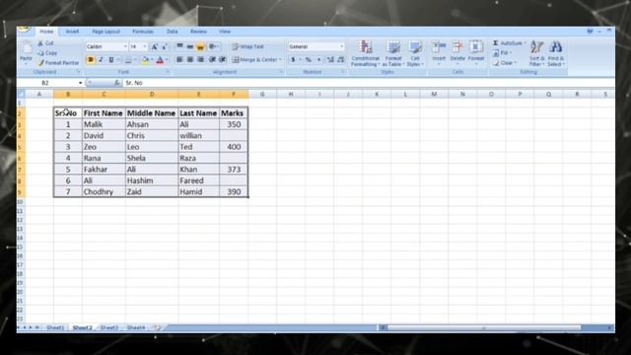Apply the cell borders button
Image resolution: width=631 pixels, height=355 pixels.
click(x=128, y=59)
